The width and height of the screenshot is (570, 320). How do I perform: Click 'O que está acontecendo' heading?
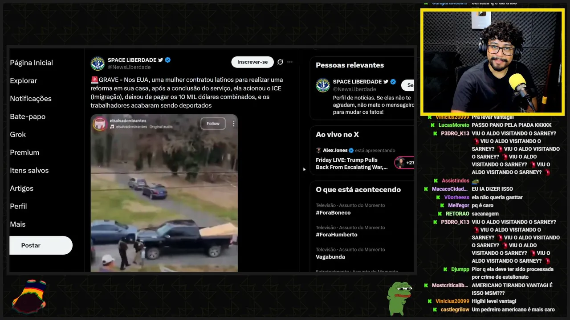click(358, 189)
